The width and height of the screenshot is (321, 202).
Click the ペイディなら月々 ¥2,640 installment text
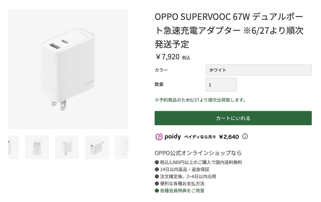click(x=211, y=137)
